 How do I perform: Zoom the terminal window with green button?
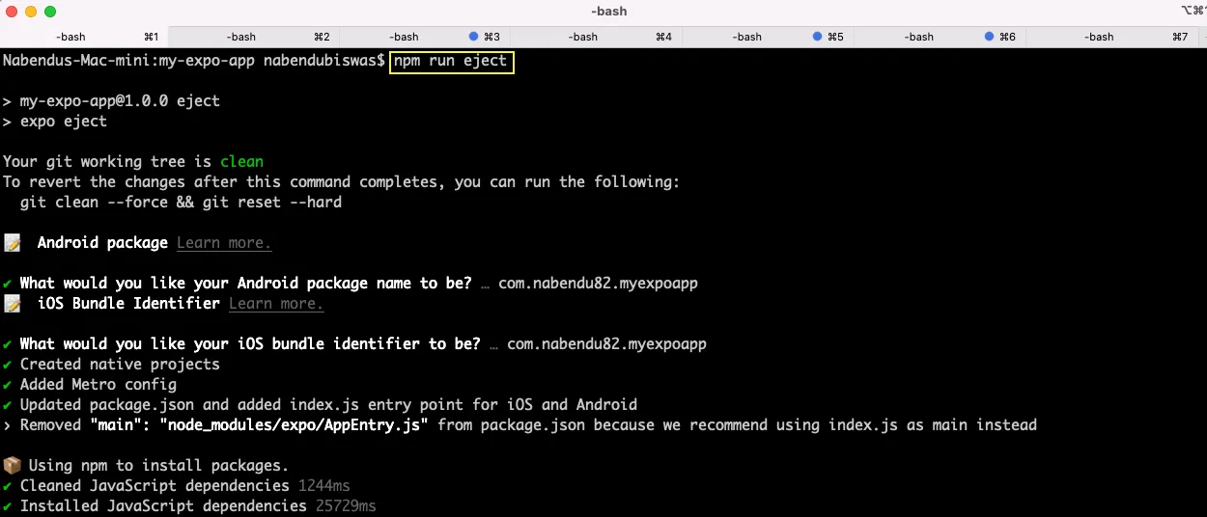click(50, 12)
